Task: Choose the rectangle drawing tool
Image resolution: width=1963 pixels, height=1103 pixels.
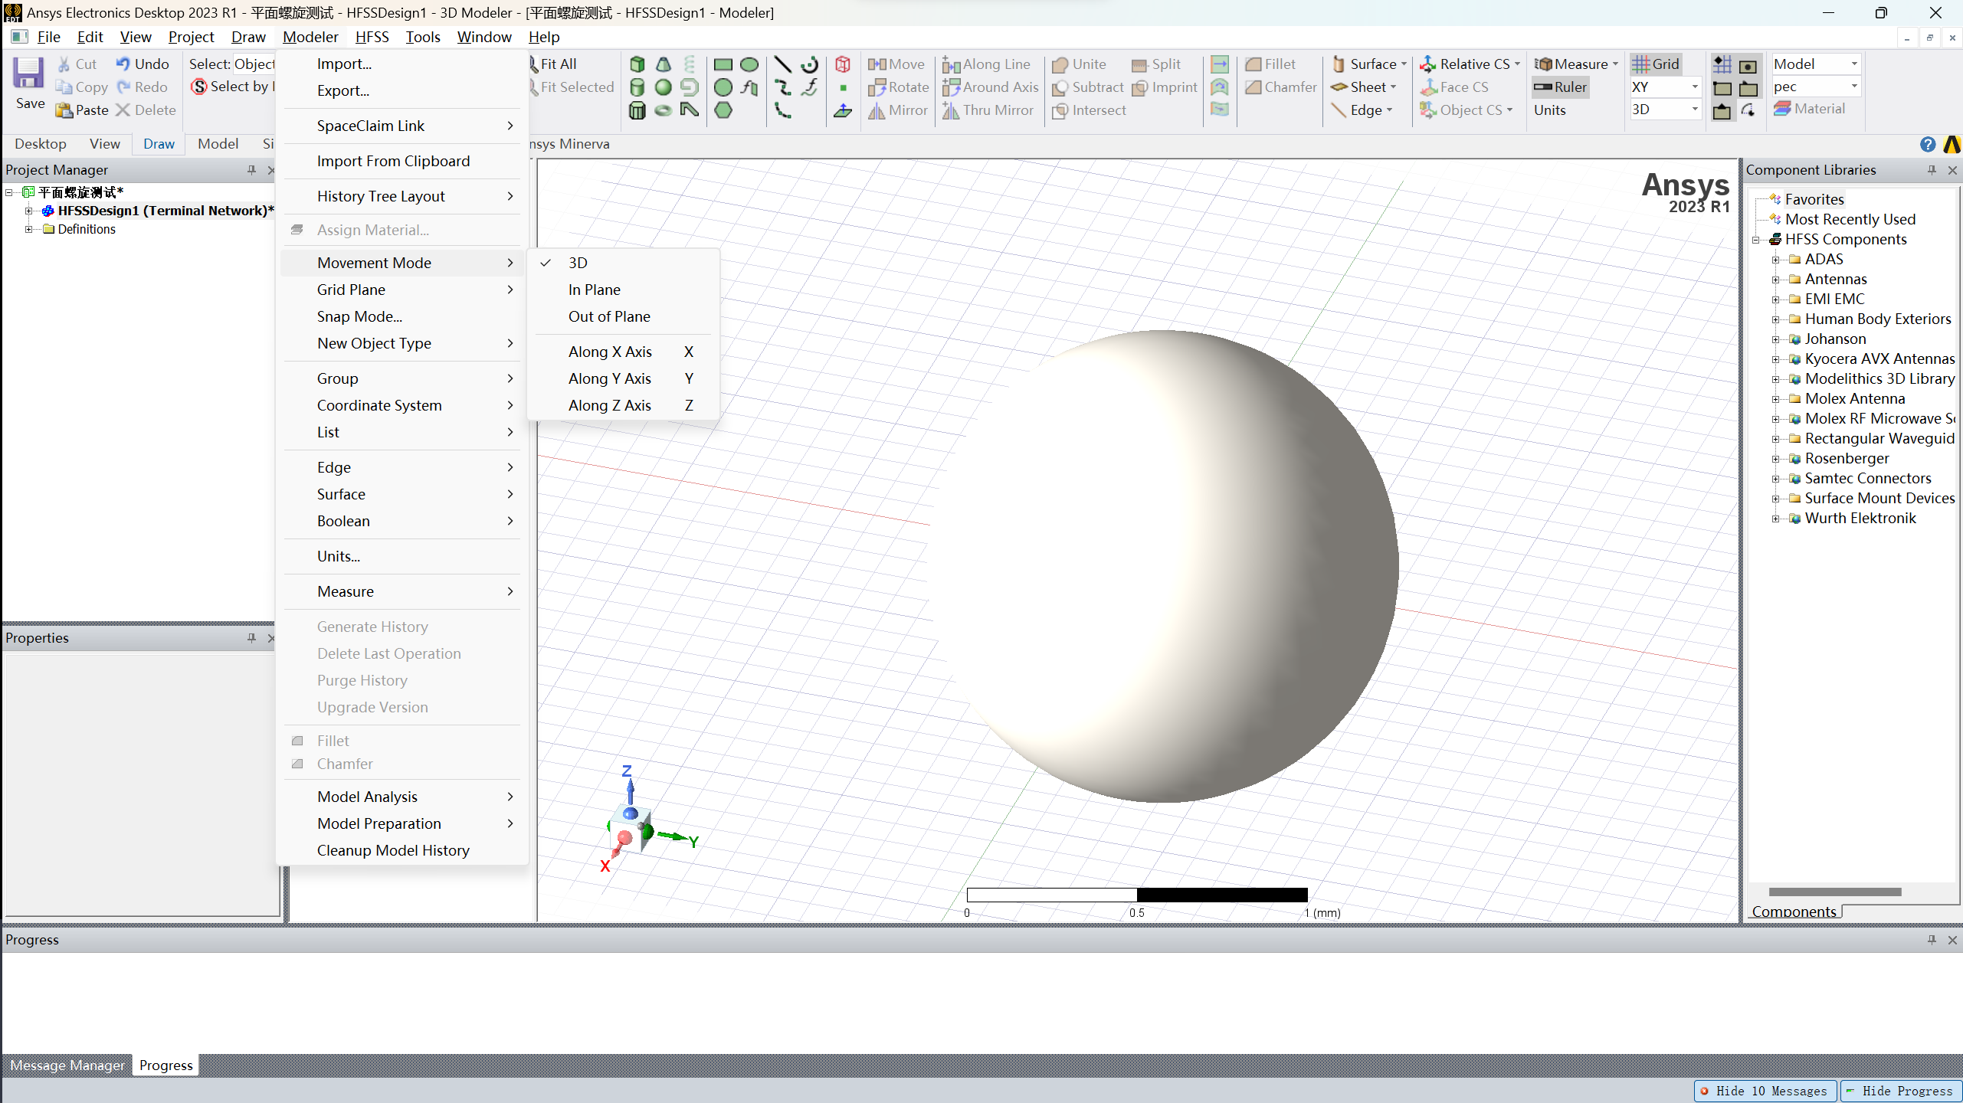Action: [x=723, y=64]
